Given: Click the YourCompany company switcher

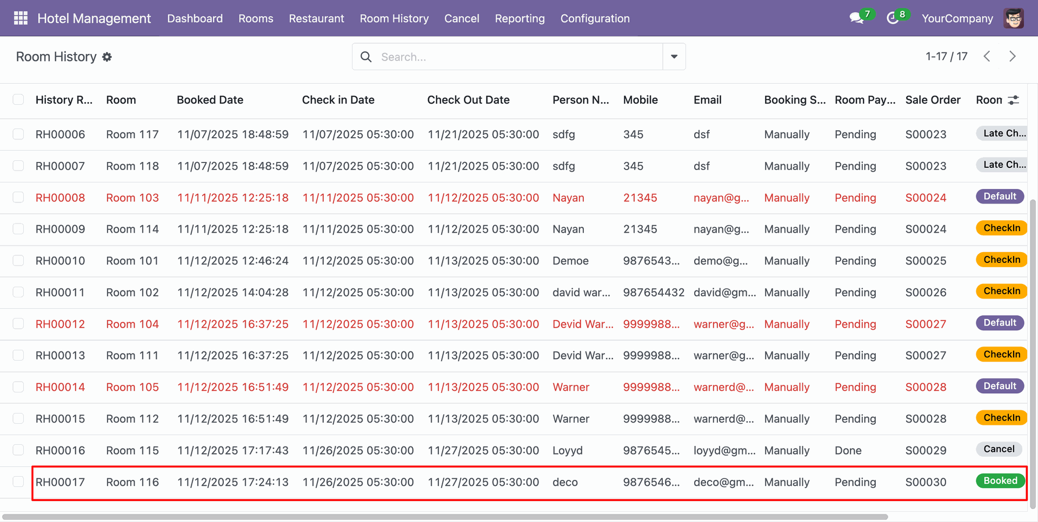Looking at the screenshot, I should (x=957, y=18).
